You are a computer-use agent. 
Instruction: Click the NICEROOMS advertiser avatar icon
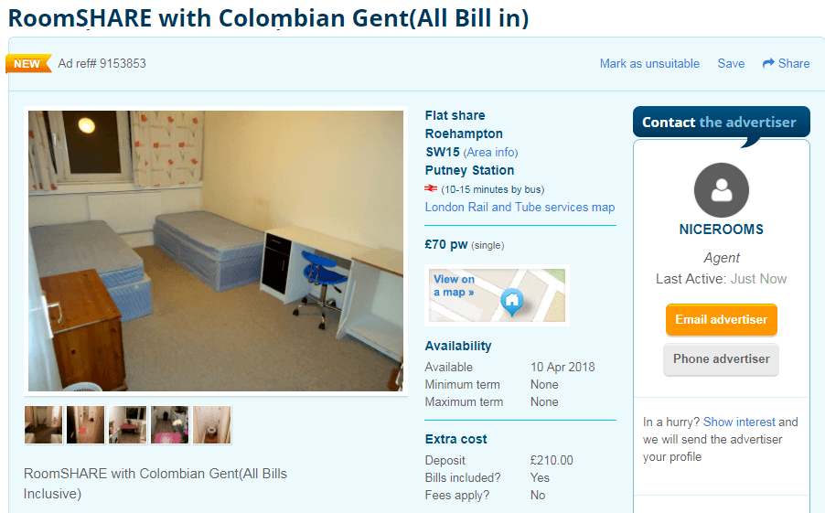(x=721, y=191)
